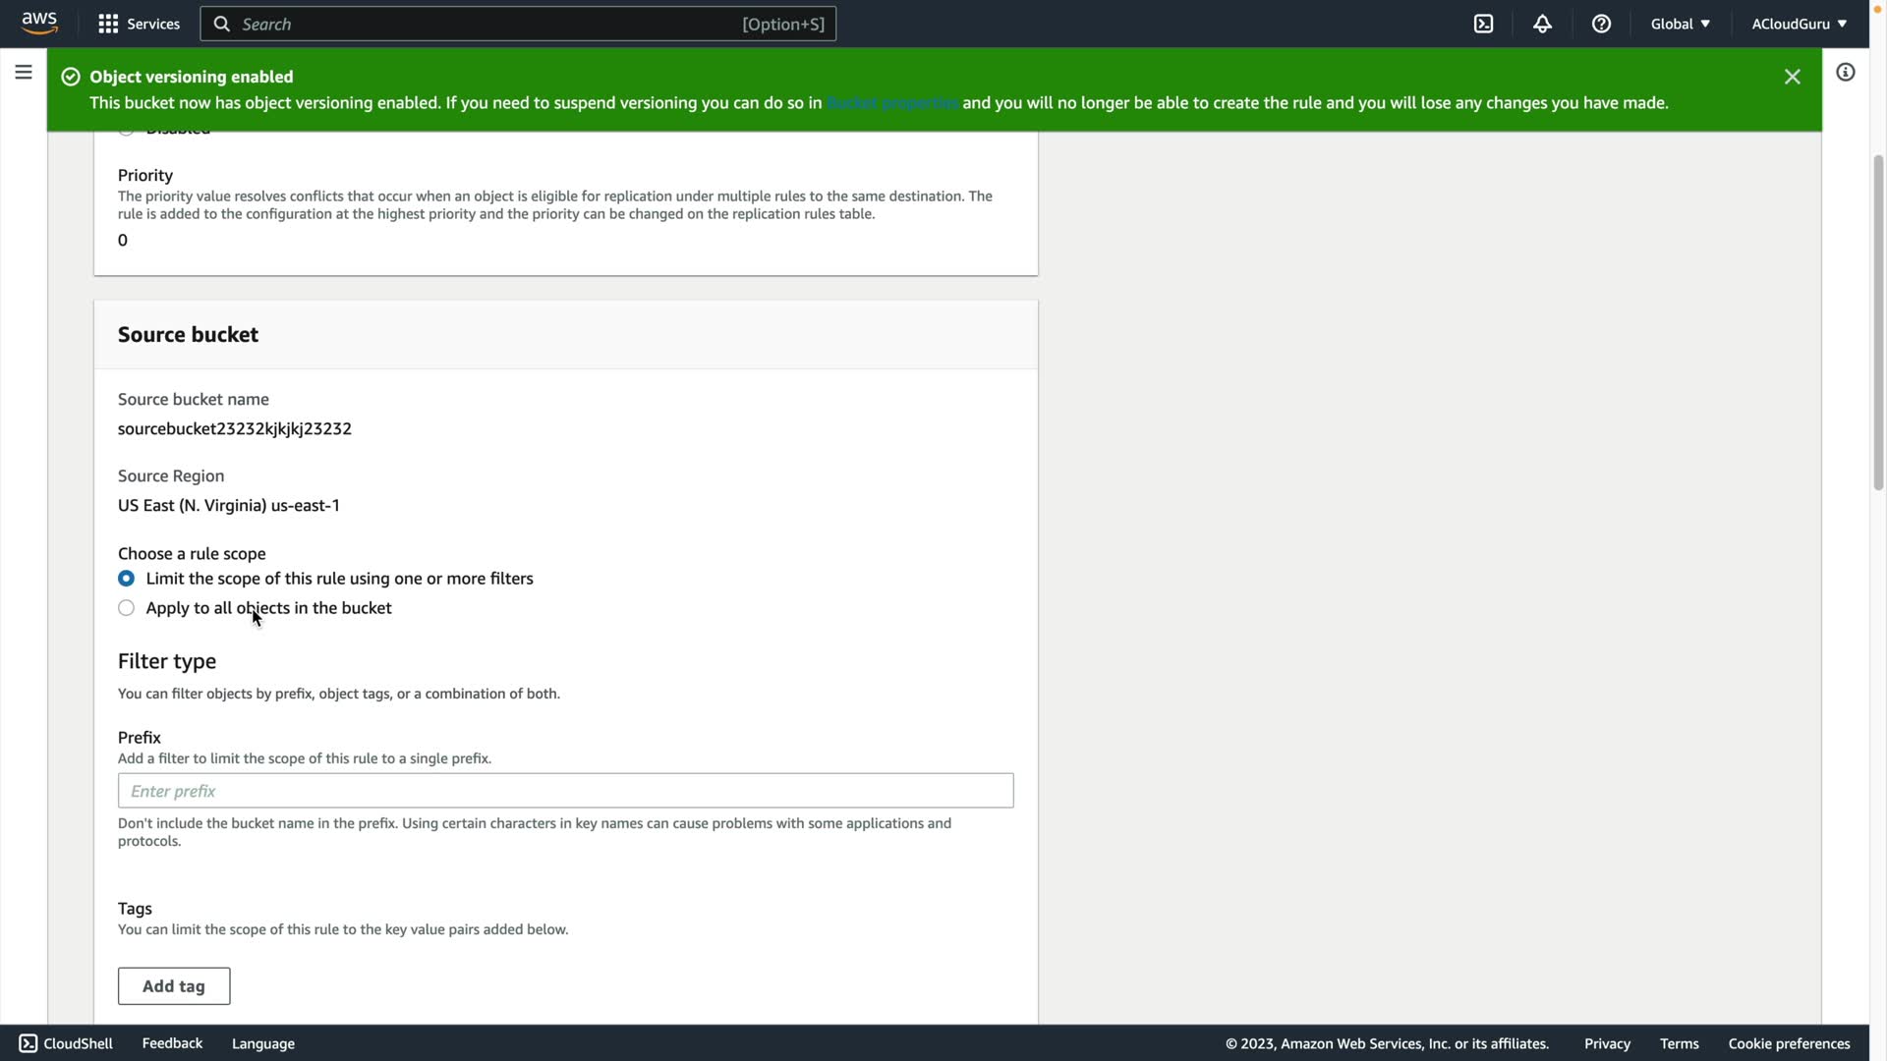Open the info panel icon
The width and height of the screenshot is (1887, 1061).
[x=1845, y=72]
